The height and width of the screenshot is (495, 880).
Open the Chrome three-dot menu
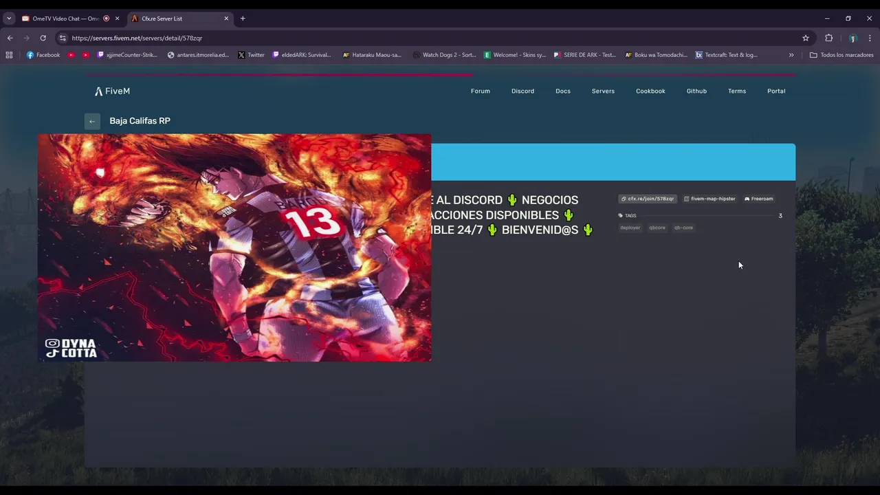click(x=870, y=38)
